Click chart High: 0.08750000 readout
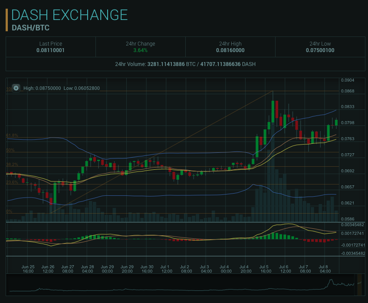 pyautogui.click(x=42, y=88)
